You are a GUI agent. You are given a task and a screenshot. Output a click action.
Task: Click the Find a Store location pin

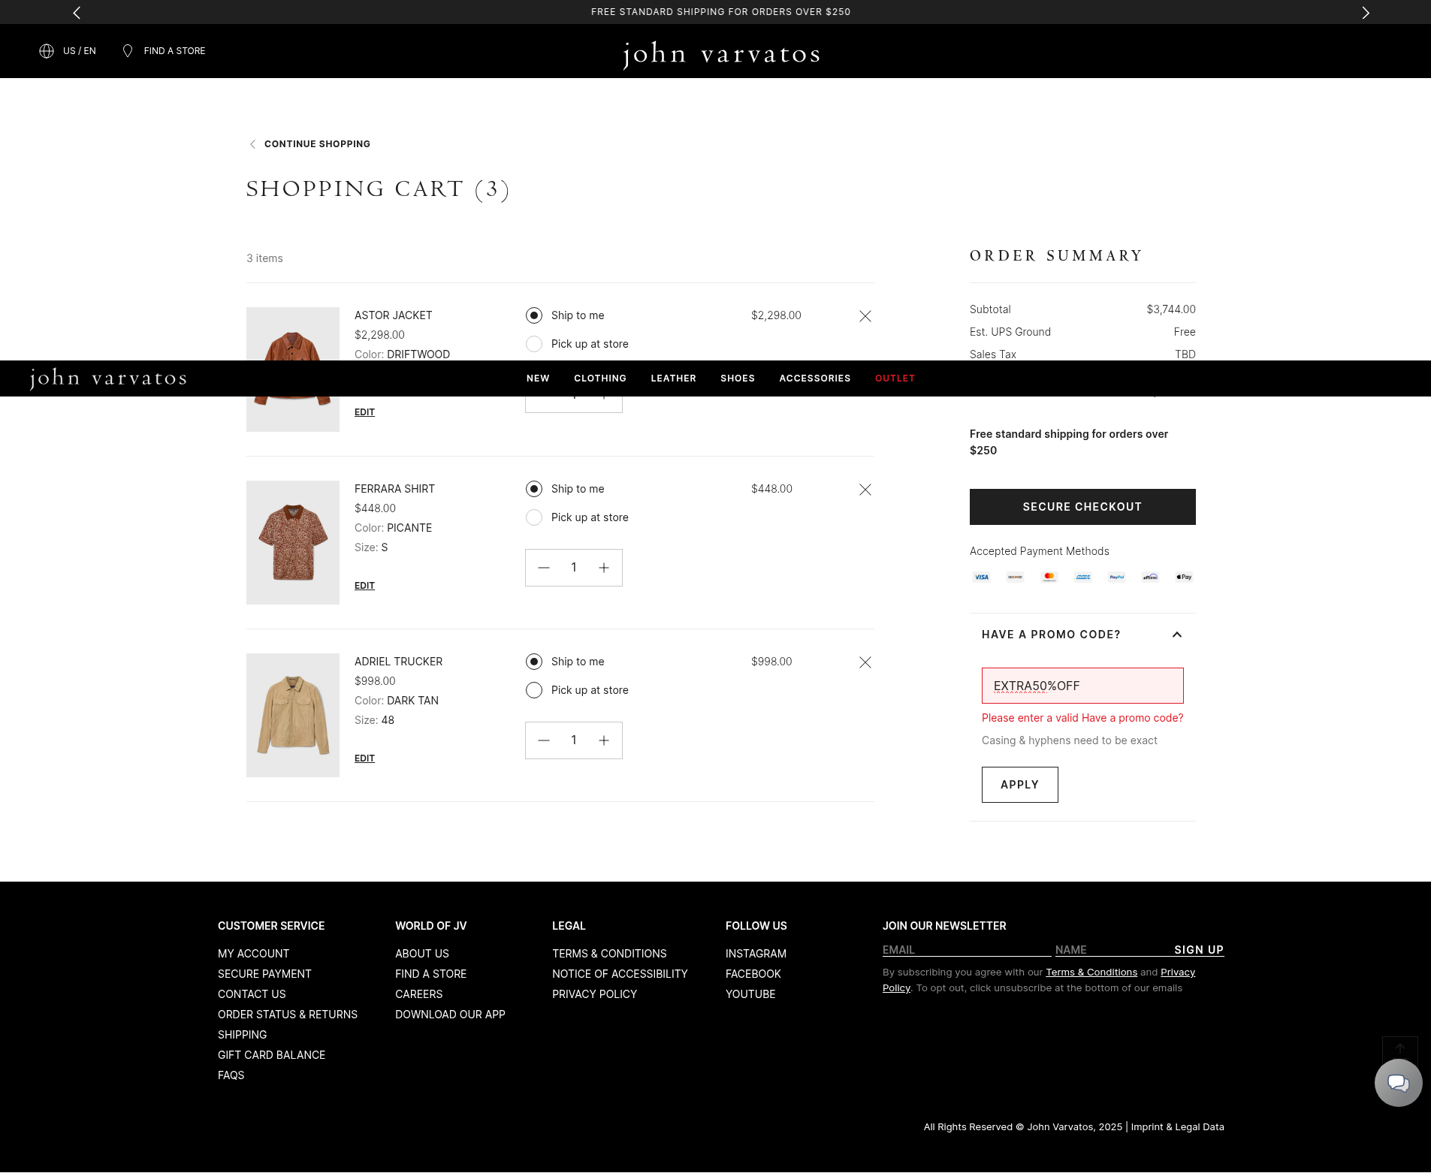pos(128,51)
